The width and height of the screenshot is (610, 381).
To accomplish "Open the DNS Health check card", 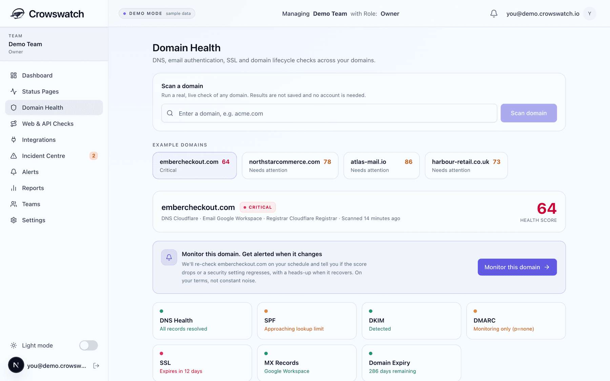I will pos(202,321).
